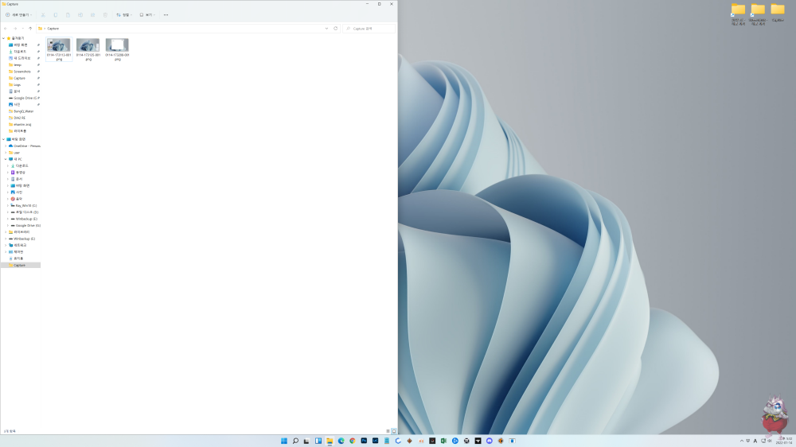Click the Share icon in Explorer toolbar
Image resolution: width=796 pixels, height=447 pixels.
pos(92,14)
